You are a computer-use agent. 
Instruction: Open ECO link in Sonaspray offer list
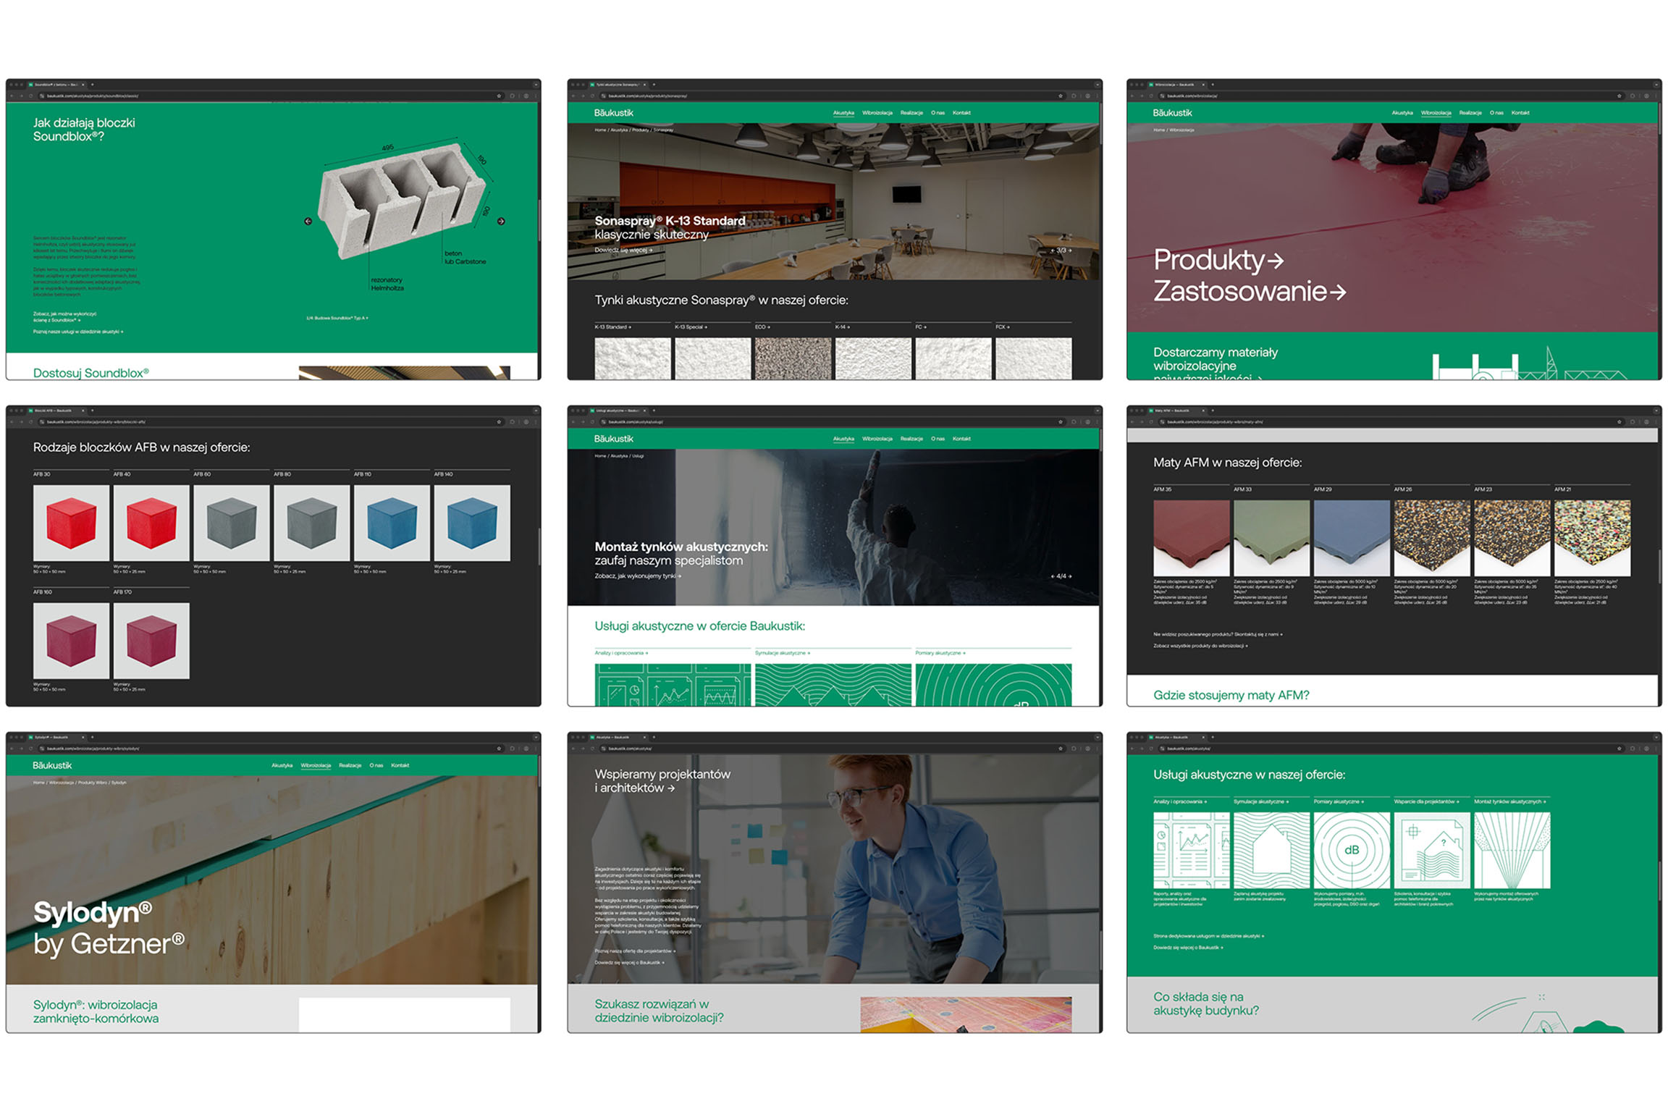762,327
